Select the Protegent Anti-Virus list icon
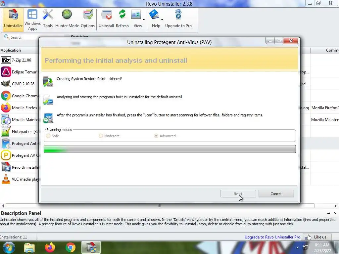This screenshot has height=254, width=339. tap(6, 144)
